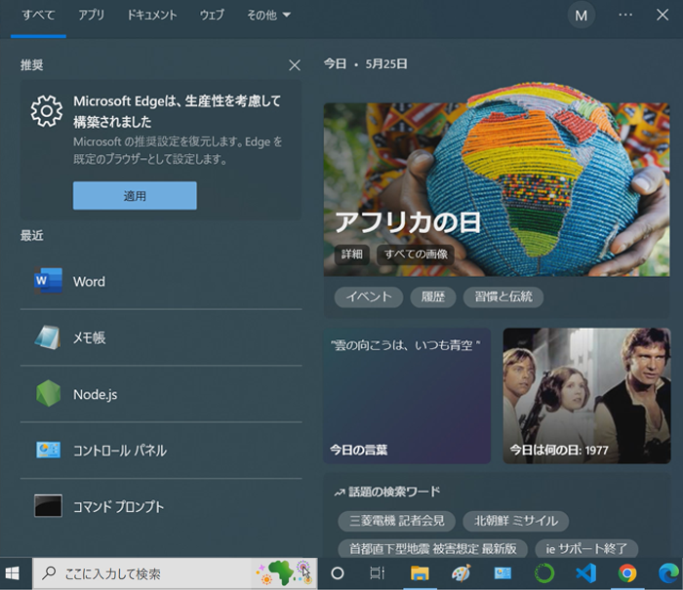
Task: Launch Node.js from recent items
Action: 161,394
